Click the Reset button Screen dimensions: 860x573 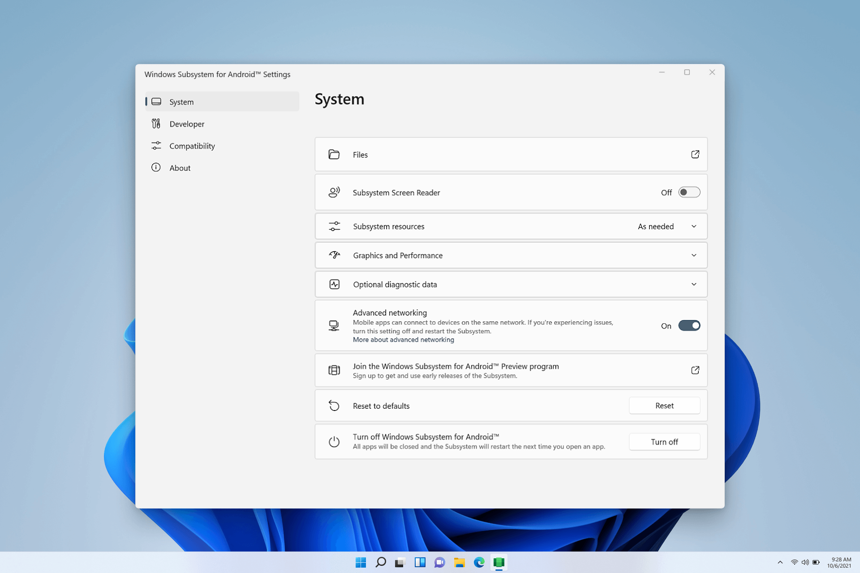[664, 406]
